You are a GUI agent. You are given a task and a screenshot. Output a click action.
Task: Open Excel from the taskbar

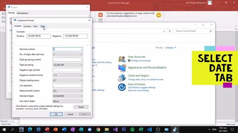(x=141, y=129)
